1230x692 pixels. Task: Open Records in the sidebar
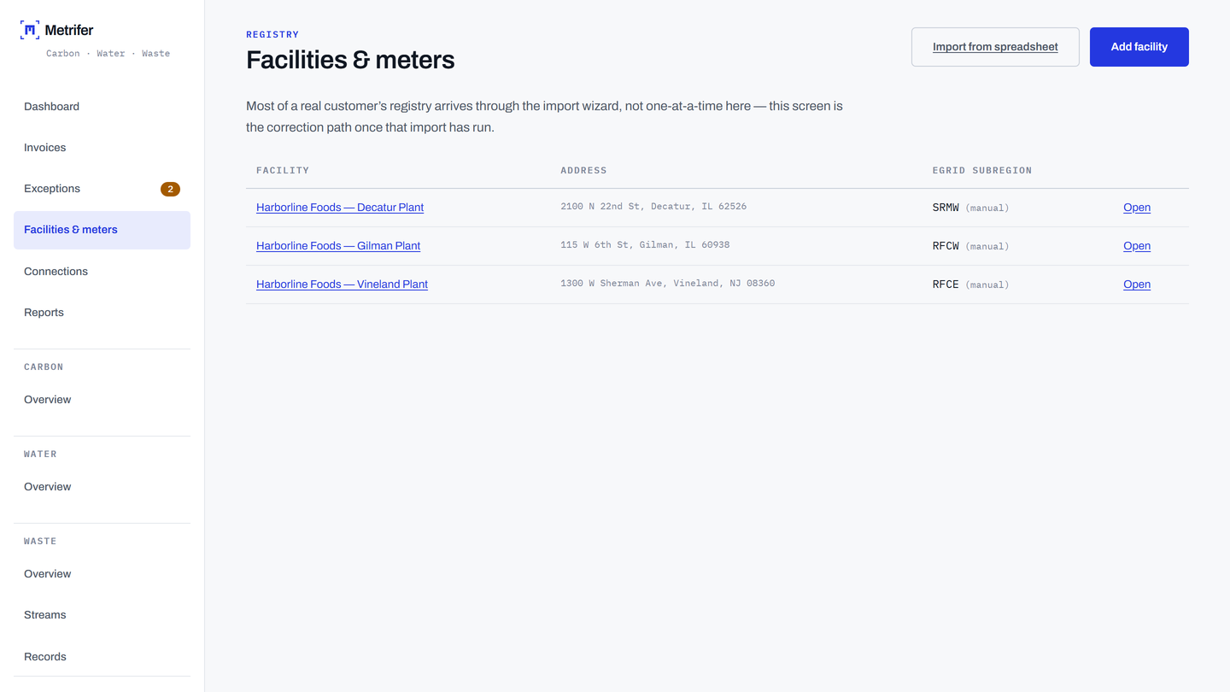[102, 657]
